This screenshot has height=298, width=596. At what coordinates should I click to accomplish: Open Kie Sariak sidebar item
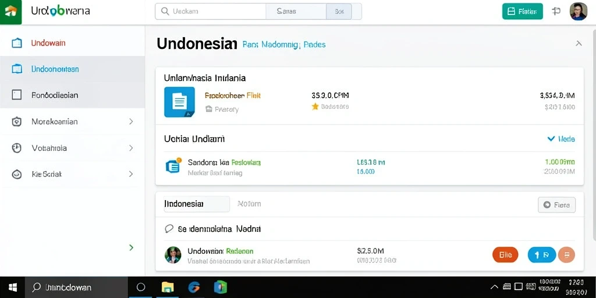point(72,174)
